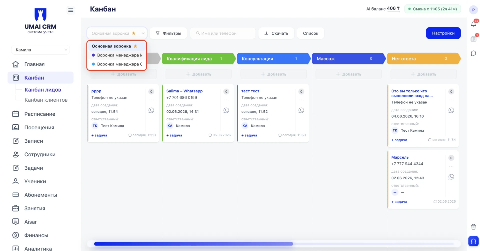
Task: Open the Главная page
Action: click(x=40, y=64)
